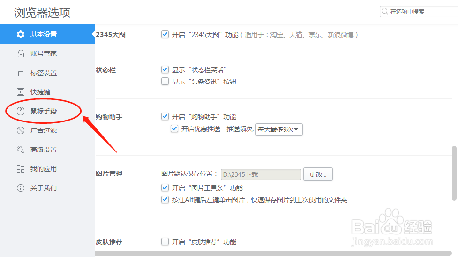The image size is (458, 257).
Task: Enable 开启“皮肤推荐”功能 checkbox
Action: 165,242
